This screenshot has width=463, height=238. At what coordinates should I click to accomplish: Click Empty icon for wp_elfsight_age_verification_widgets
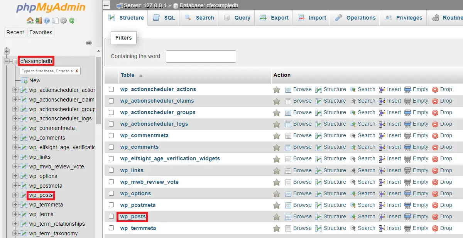tap(408, 159)
